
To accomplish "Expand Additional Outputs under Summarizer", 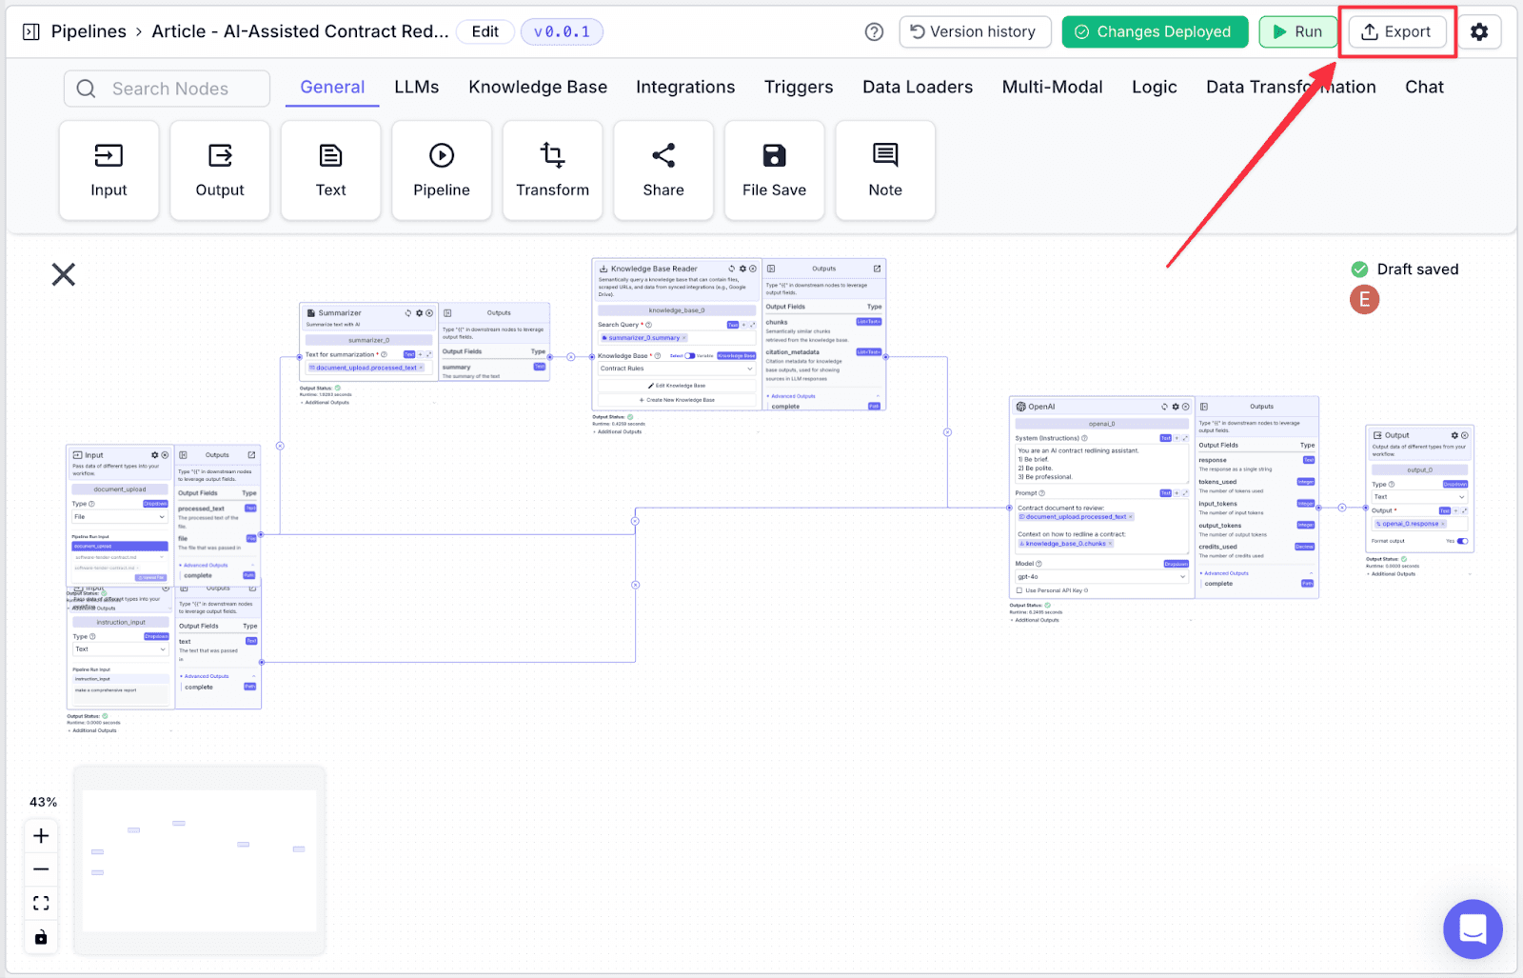I will [x=326, y=403].
